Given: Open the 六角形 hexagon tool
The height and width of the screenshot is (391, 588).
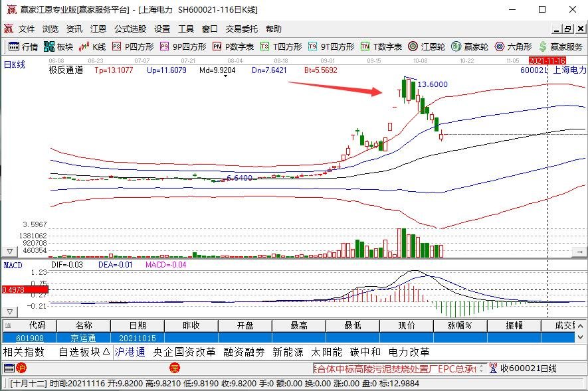Looking at the screenshot, I should click(x=513, y=46).
